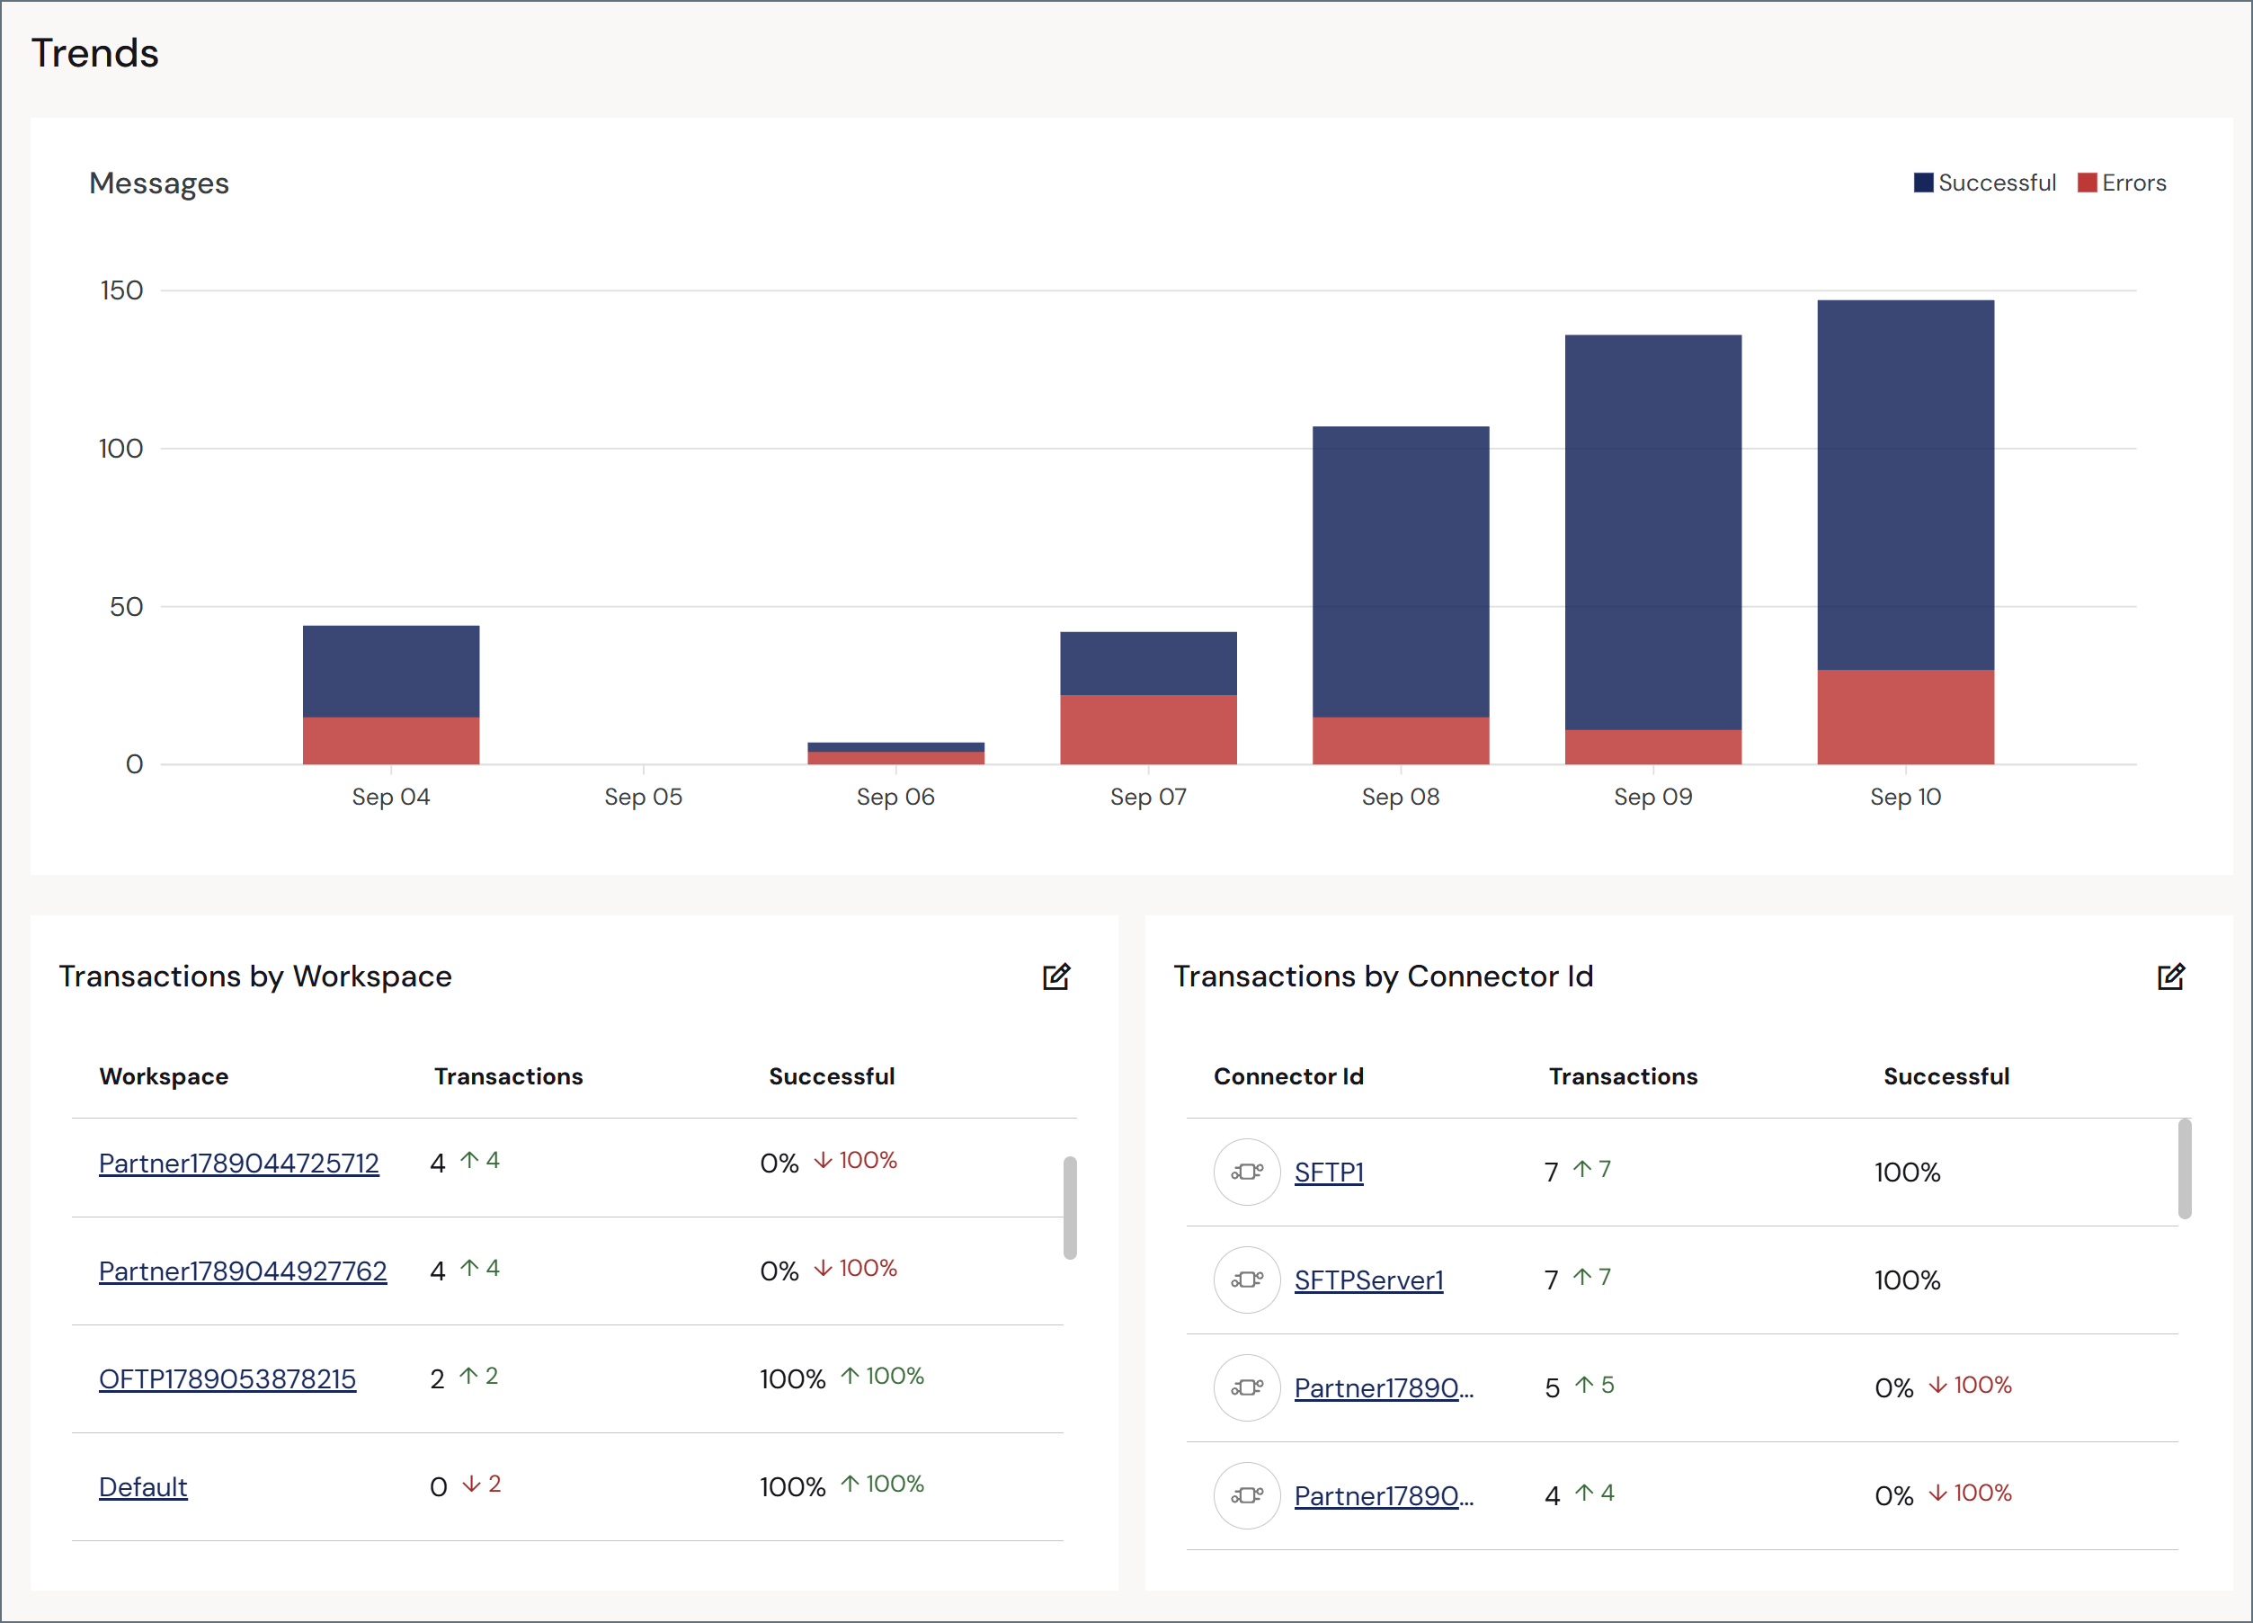The width and height of the screenshot is (2253, 1623).
Task: Open the Default workspace link
Action: click(x=143, y=1487)
